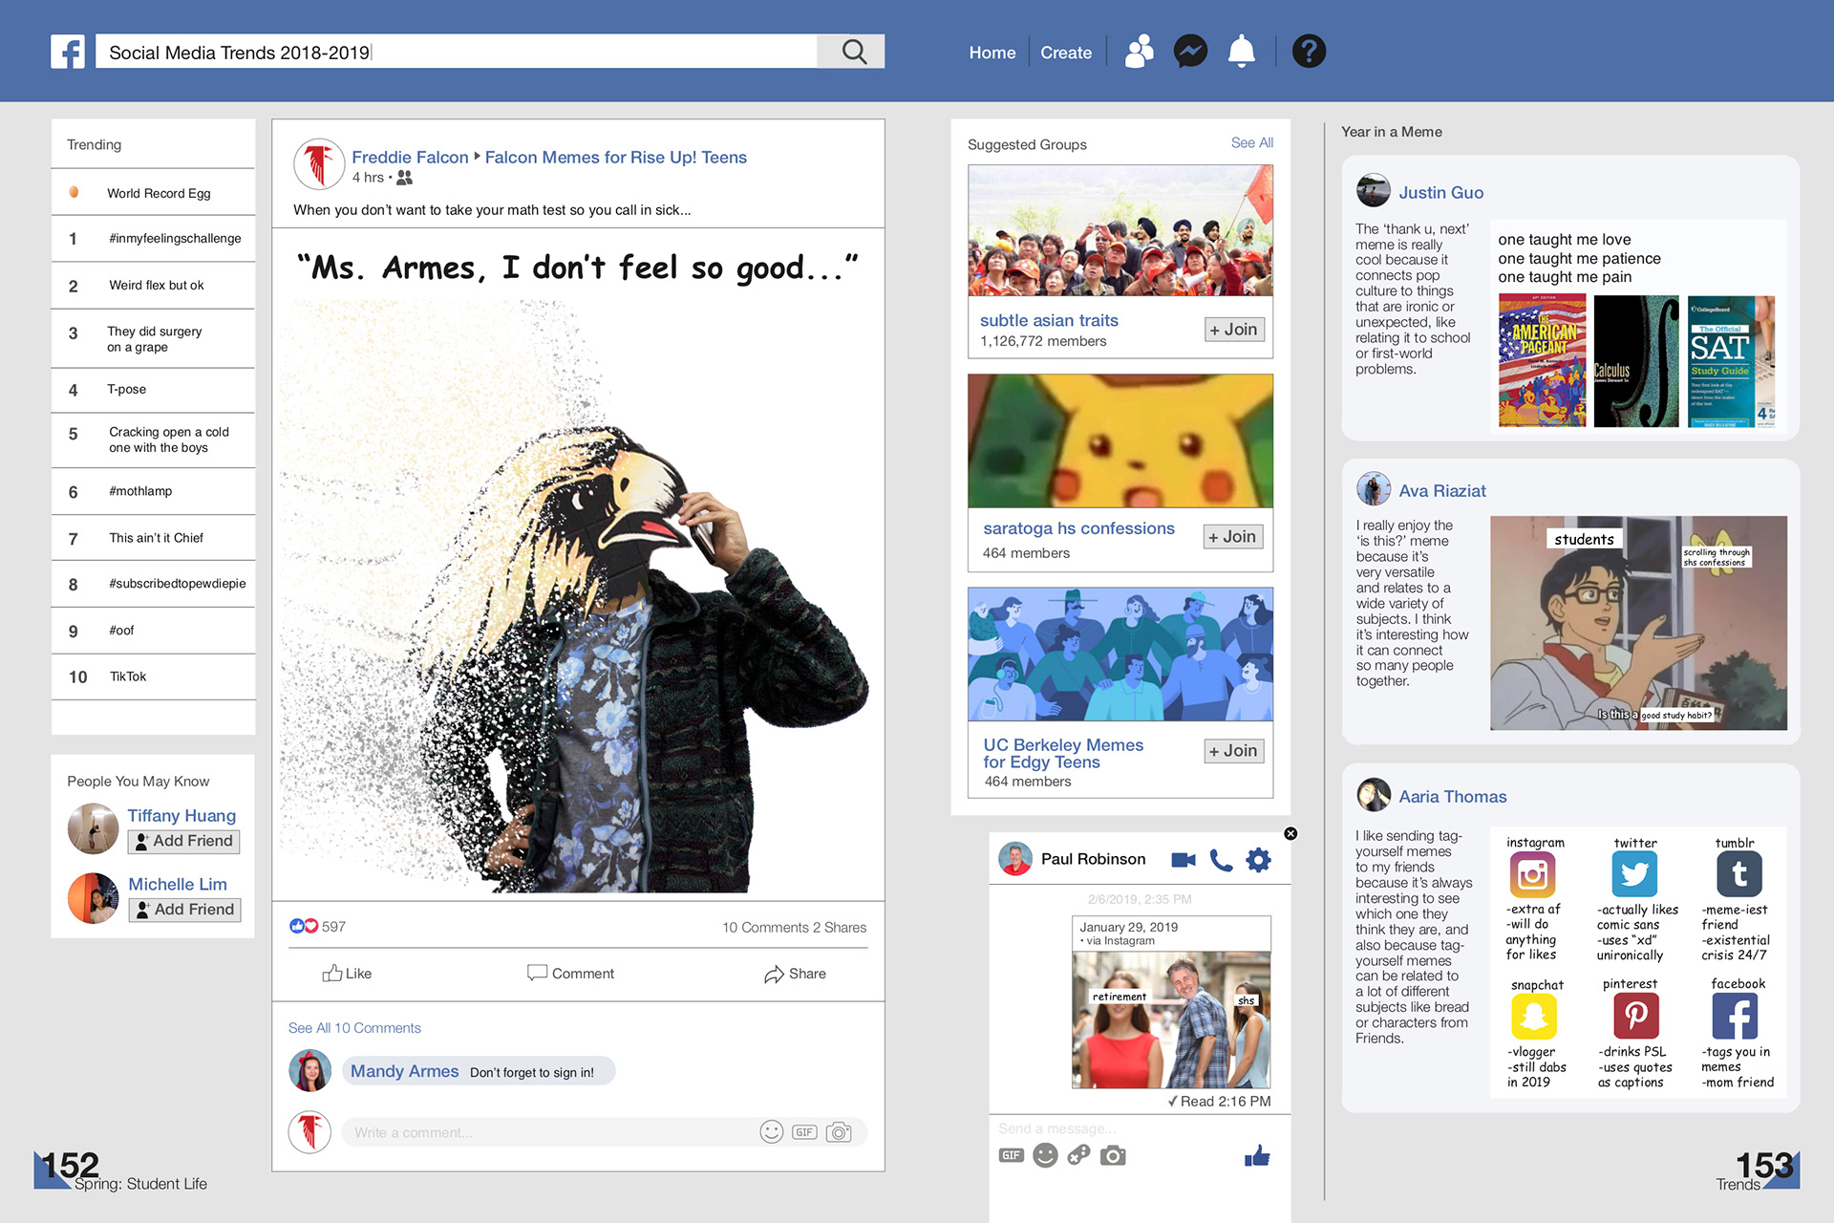
Task: Click the Facebook logo icon
Action: coord(68,52)
